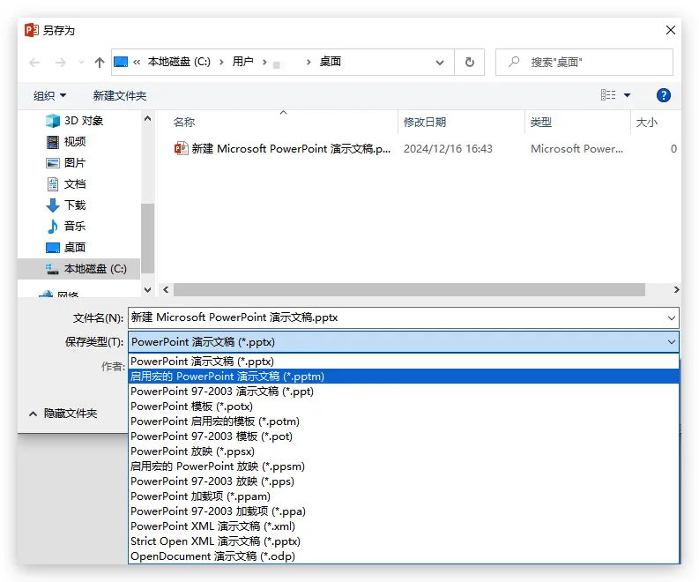Open the change view options dropdown

[627, 95]
